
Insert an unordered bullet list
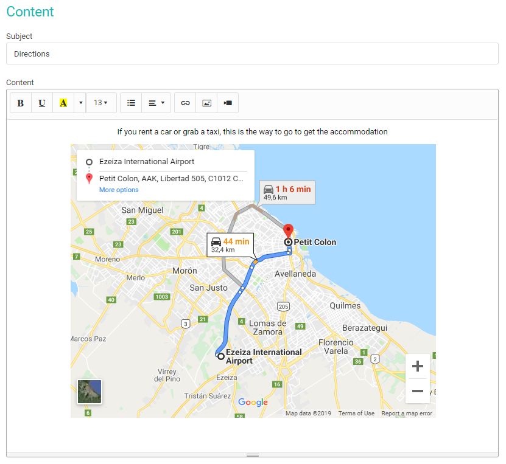(x=131, y=103)
